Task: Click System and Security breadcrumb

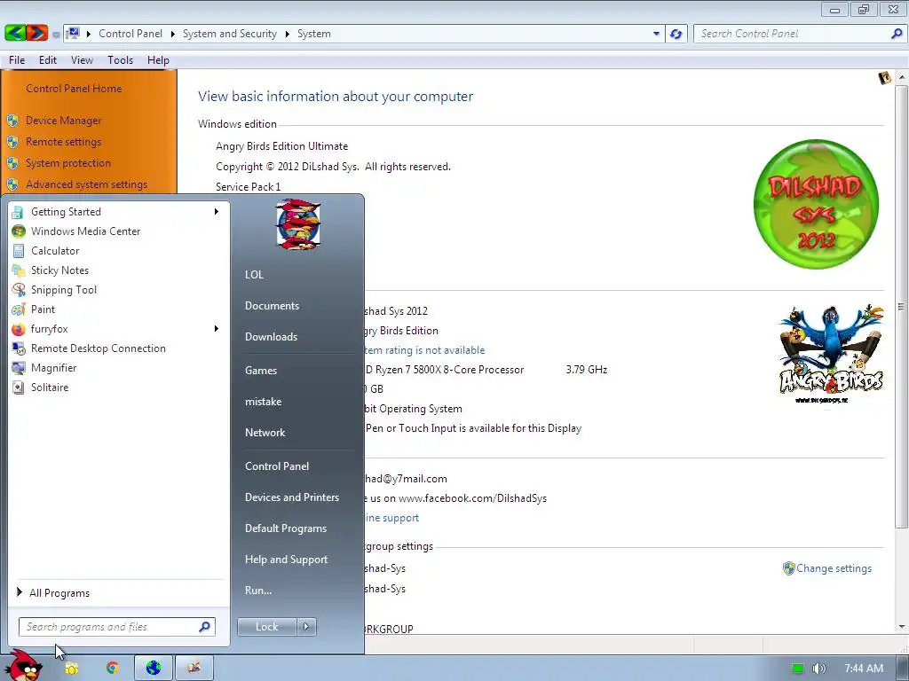Action: [x=230, y=34]
